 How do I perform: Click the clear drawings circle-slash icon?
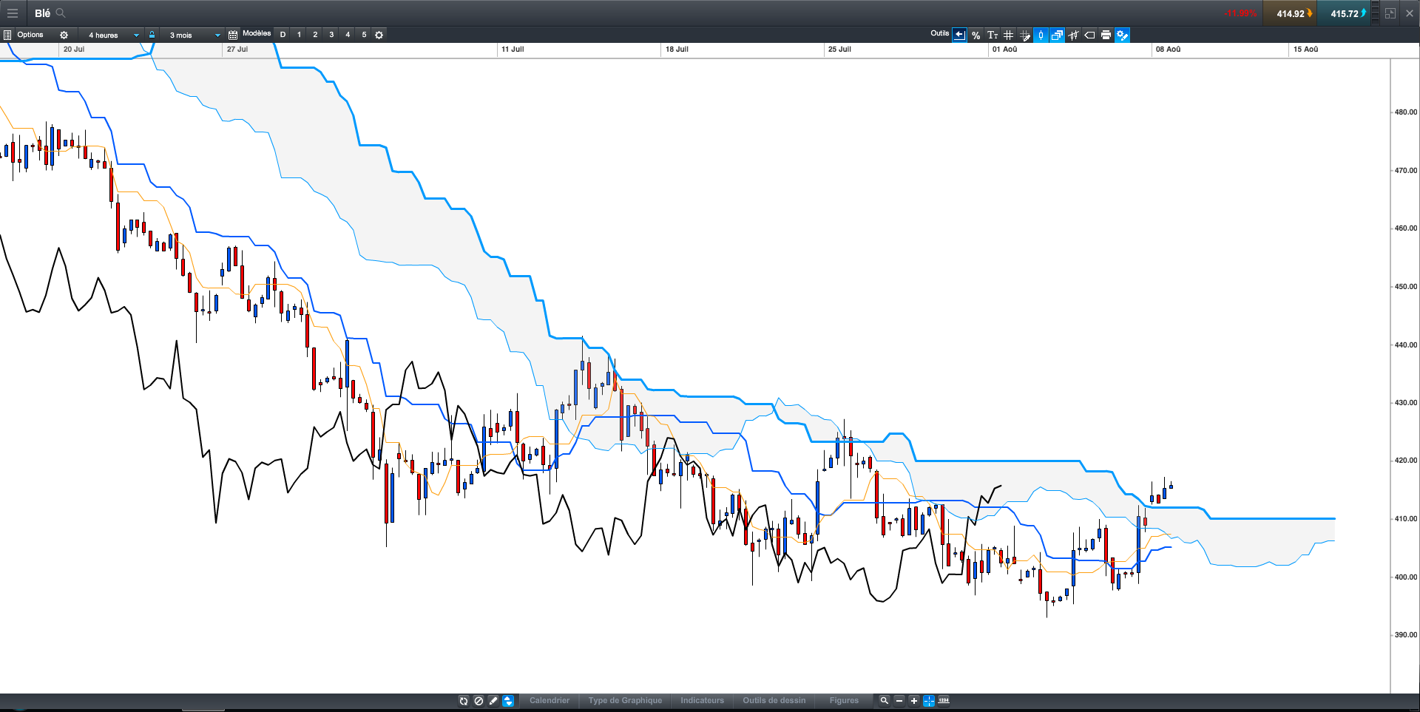click(479, 700)
